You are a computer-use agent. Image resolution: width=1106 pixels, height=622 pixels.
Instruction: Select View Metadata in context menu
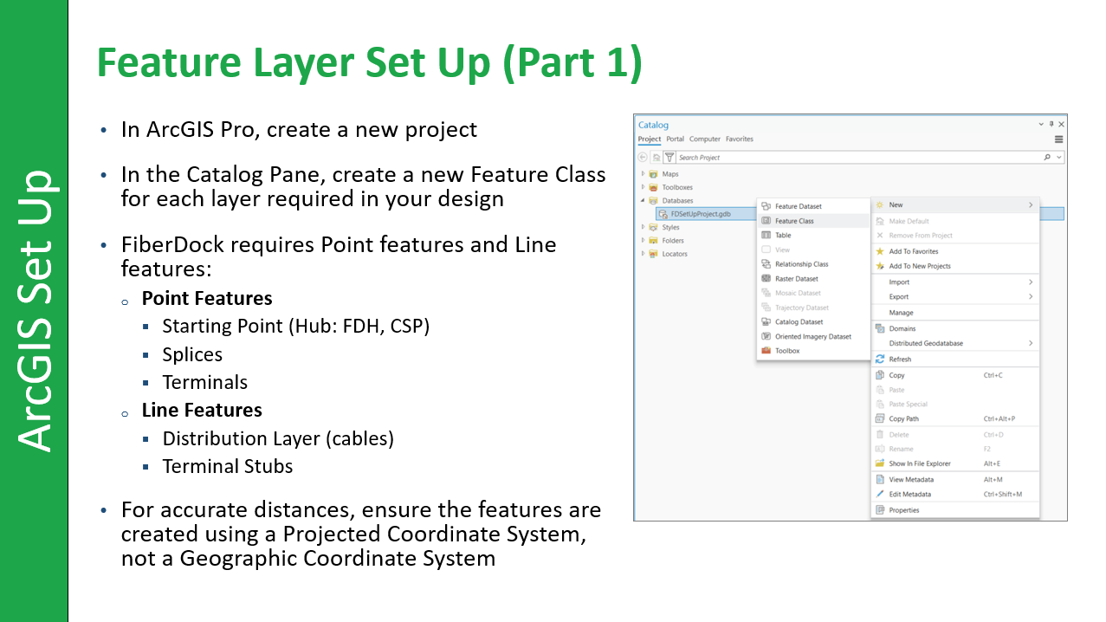pos(955,479)
